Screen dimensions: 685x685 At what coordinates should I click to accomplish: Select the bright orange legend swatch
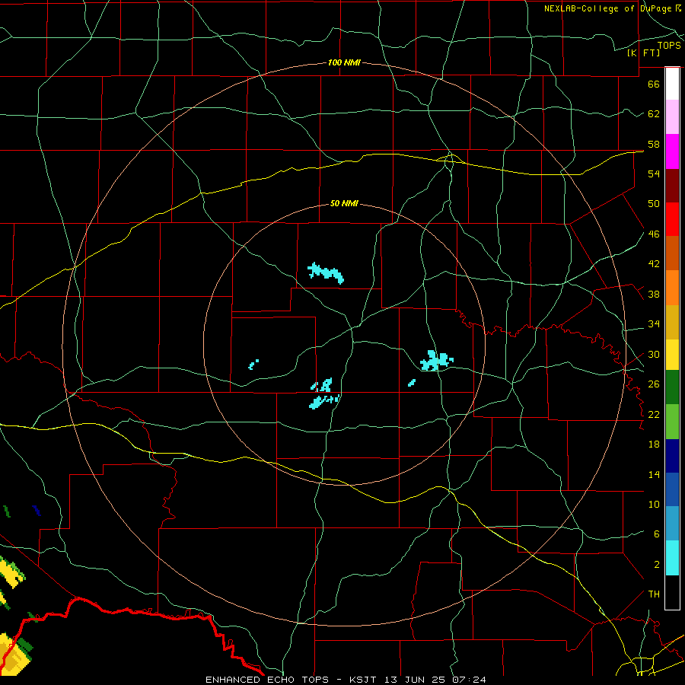(672, 288)
